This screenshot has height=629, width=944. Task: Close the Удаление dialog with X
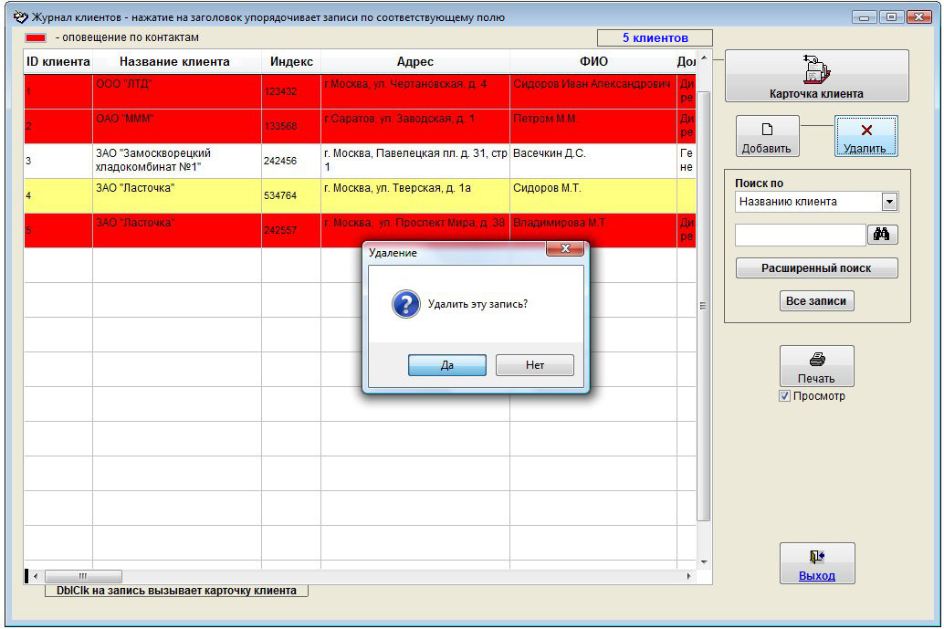tap(564, 249)
